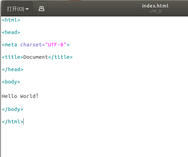
Task: Expand the dropdown arrow beside 打开(O)
Action: pos(27,9)
